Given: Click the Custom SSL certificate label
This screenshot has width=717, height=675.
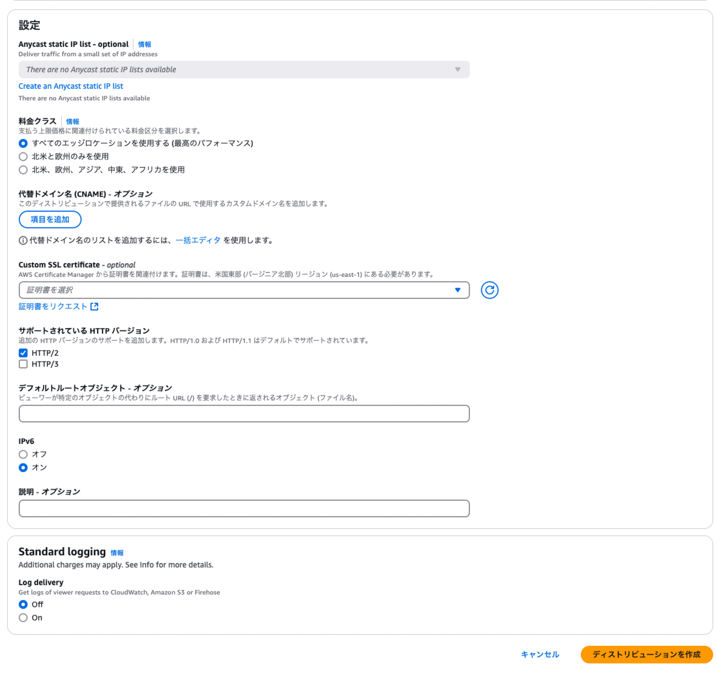Looking at the screenshot, I should [x=77, y=265].
